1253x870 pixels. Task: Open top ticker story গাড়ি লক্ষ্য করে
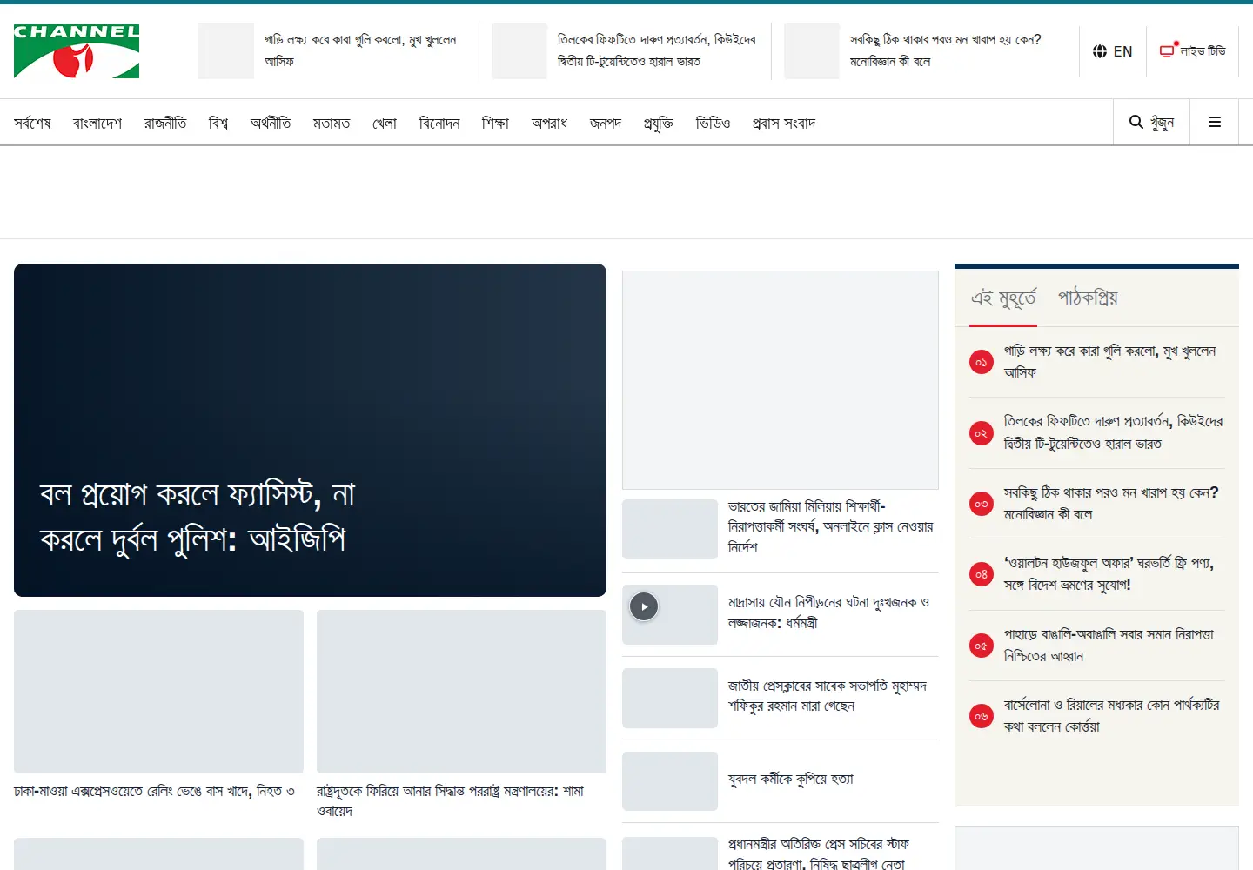pos(360,51)
